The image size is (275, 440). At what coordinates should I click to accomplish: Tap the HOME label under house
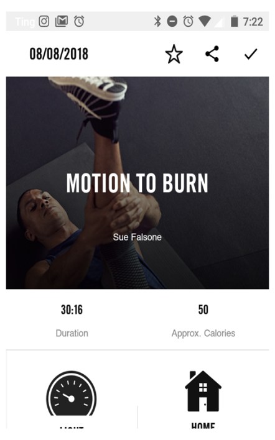click(203, 426)
